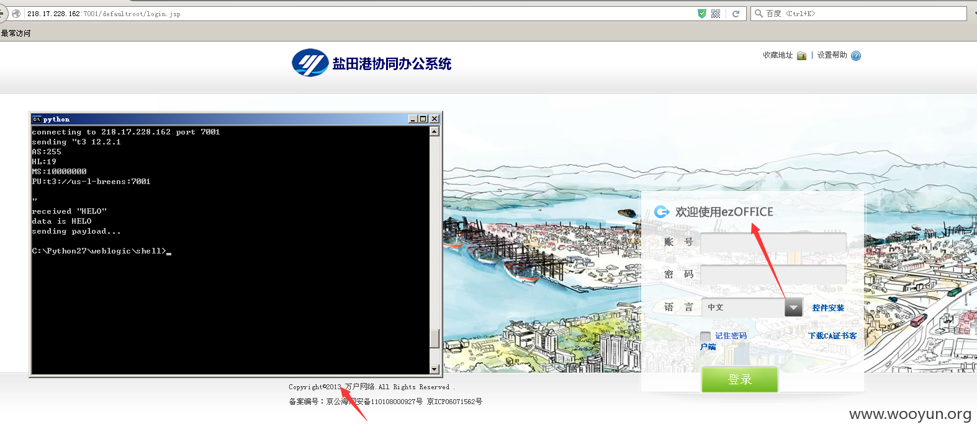977x432 pixels.
Task: Click the 账号 input field
Action: pyautogui.click(x=773, y=242)
